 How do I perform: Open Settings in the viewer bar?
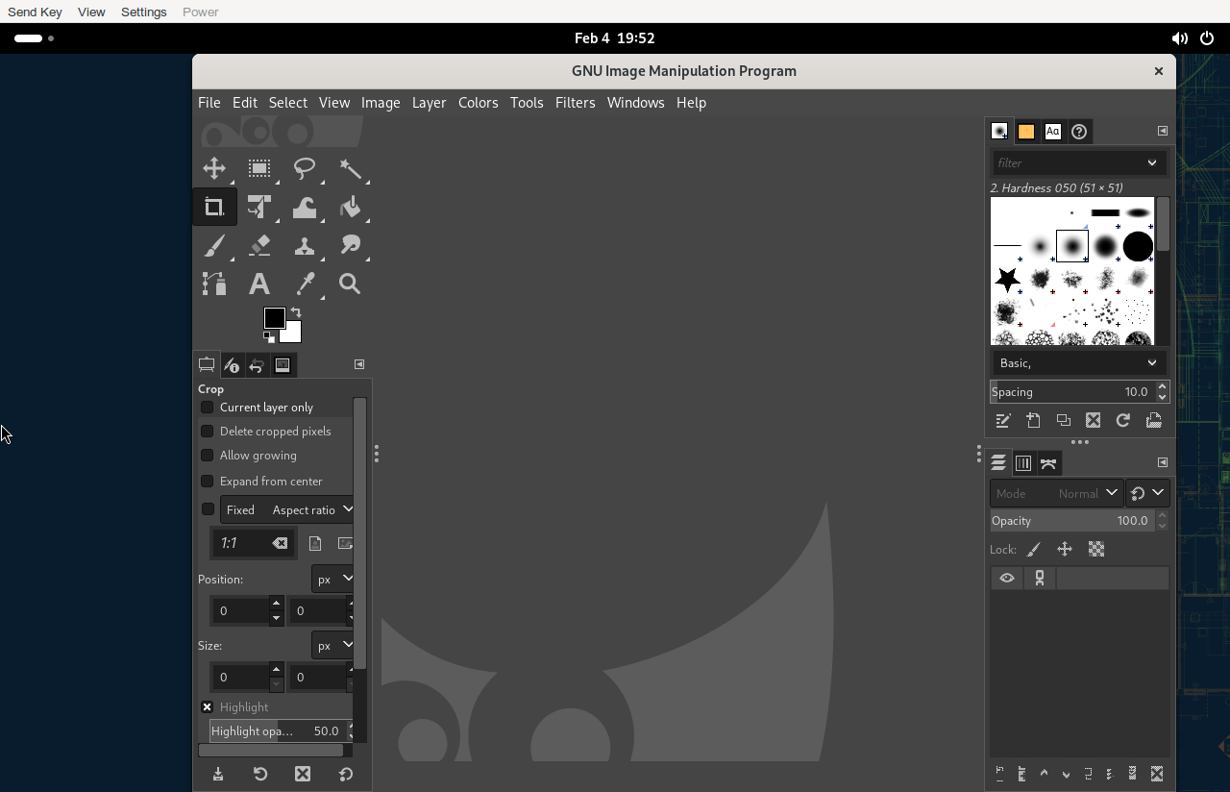point(143,12)
